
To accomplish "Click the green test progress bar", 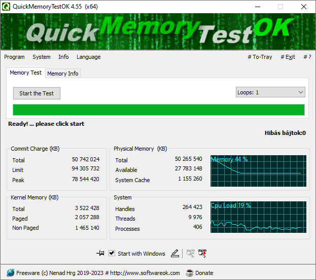I will [159, 110].
